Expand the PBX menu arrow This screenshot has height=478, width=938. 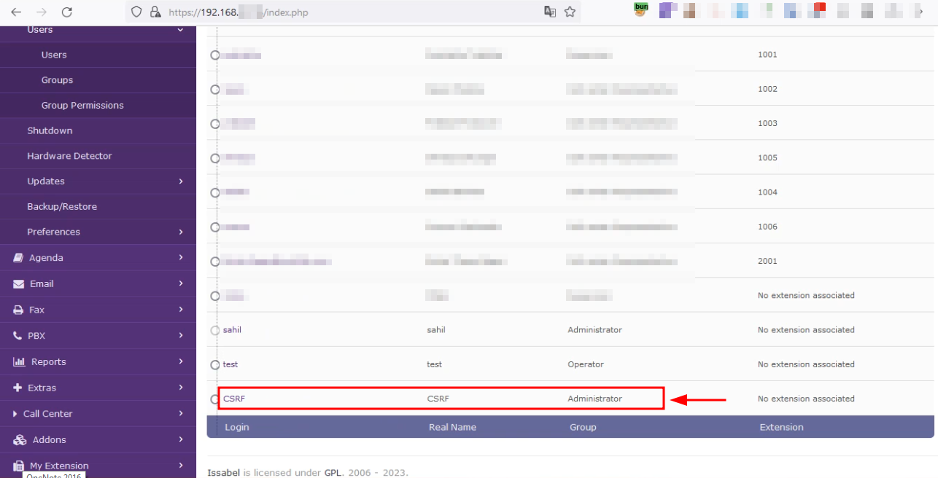(181, 336)
